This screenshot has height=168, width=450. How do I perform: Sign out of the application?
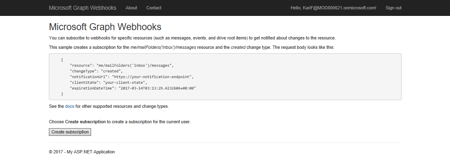[x=393, y=8]
